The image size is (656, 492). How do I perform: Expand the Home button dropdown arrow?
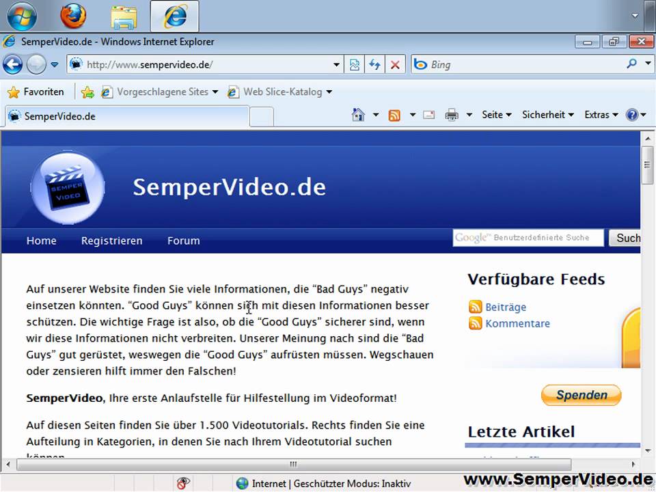point(376,115)
